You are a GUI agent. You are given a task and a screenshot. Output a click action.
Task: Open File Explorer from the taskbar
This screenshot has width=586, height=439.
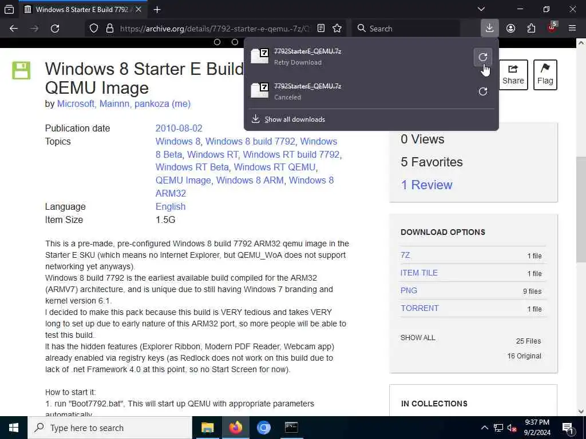(207, 428)
